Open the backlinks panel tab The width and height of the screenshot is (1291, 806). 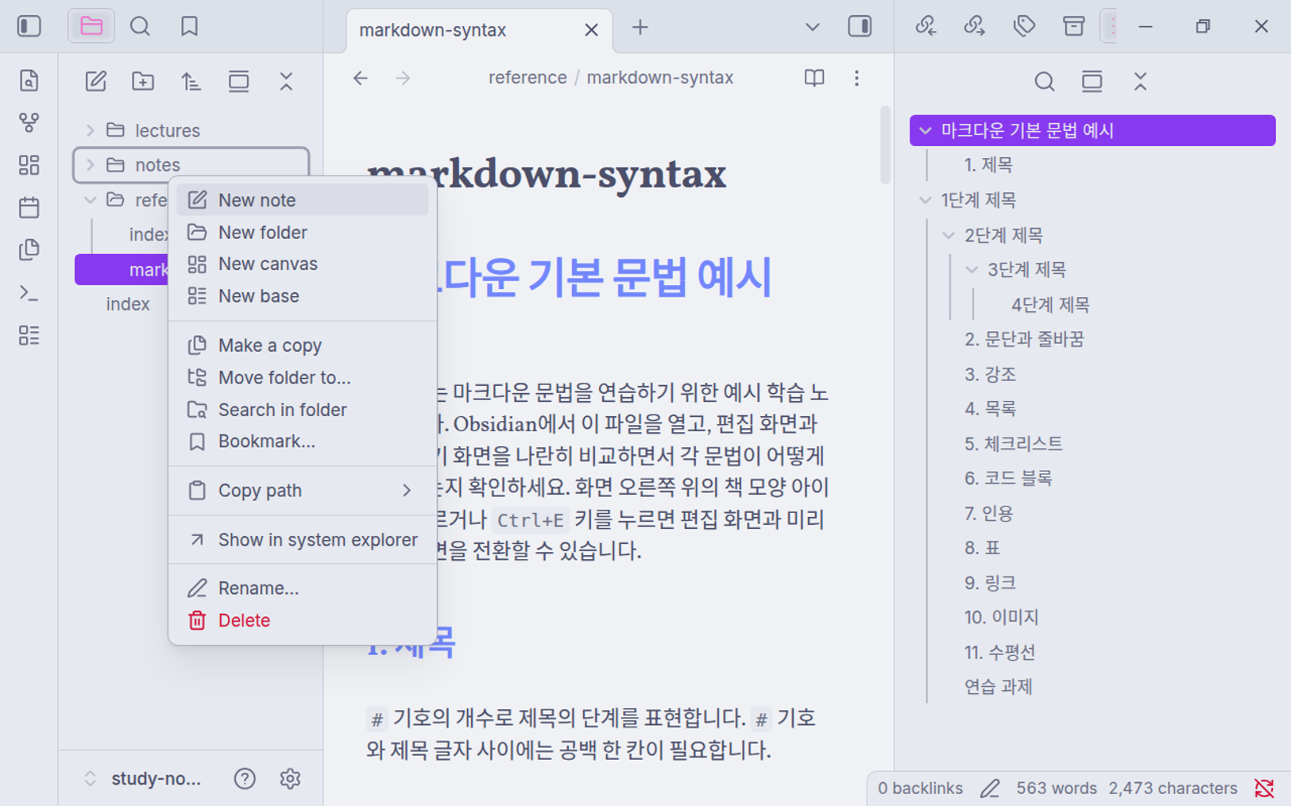[x=926, y=26]
